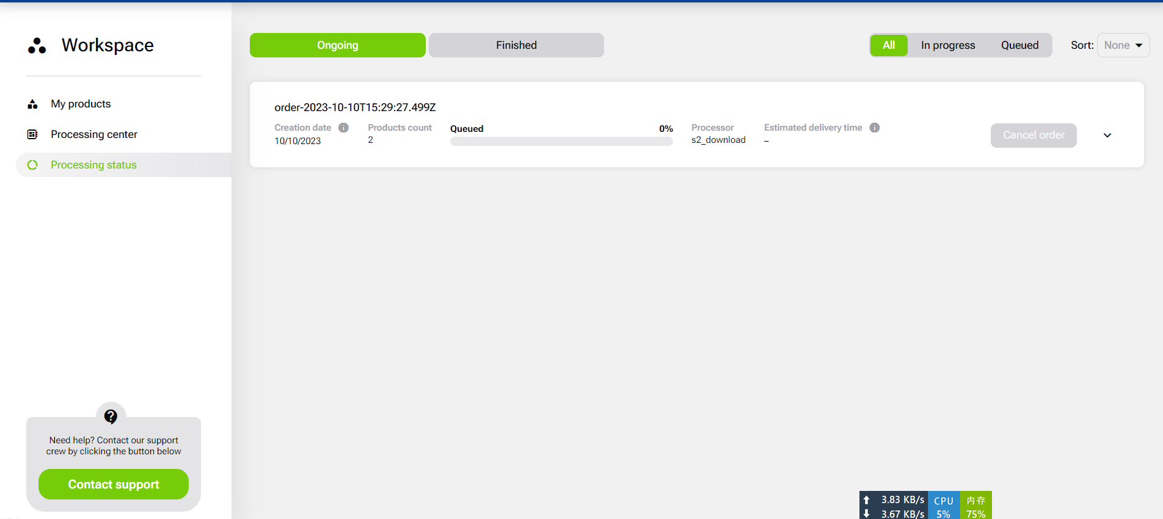Click the CPU usage indicator

[944, 506]
